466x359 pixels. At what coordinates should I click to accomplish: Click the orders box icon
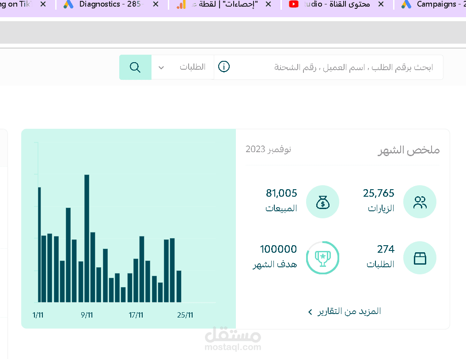tap(420, 258)
